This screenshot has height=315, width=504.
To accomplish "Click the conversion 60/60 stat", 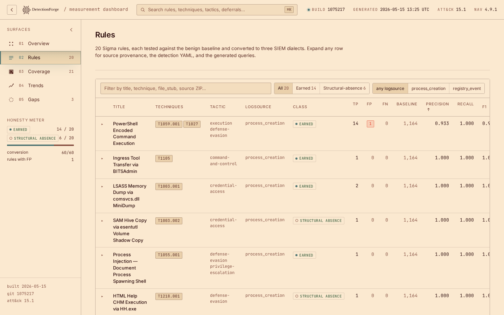I will [x=41, y=153].
